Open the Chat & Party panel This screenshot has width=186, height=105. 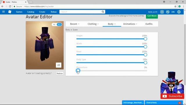click(x=164, y=102)
